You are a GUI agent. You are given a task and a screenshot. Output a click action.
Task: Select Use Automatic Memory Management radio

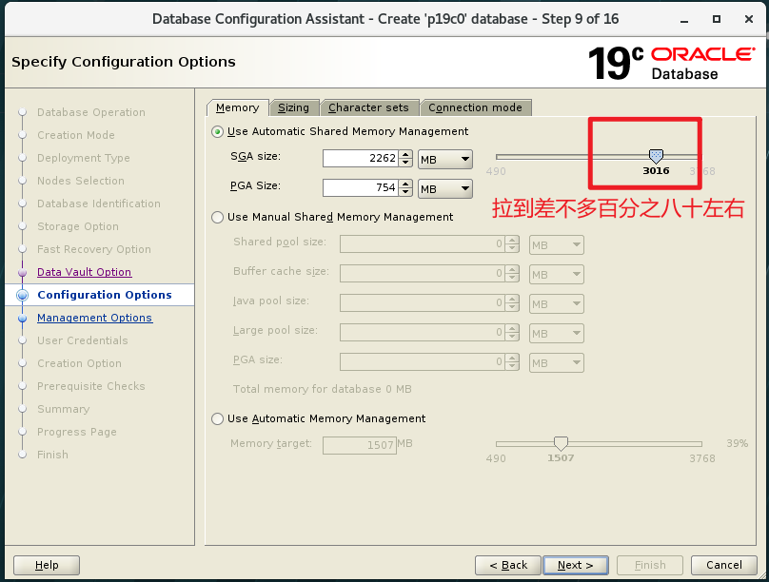click(x=217, y=418)
